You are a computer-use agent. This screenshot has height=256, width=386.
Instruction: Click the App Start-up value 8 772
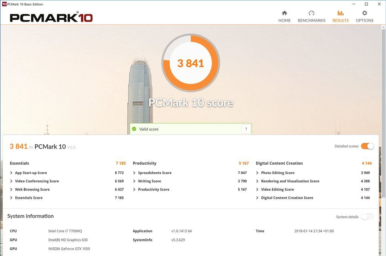(119, 173)
